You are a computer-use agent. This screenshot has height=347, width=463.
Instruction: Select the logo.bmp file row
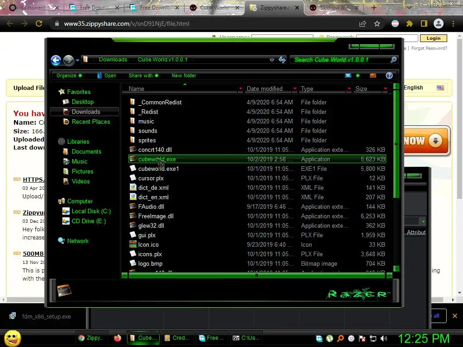(x=257, y=263)
